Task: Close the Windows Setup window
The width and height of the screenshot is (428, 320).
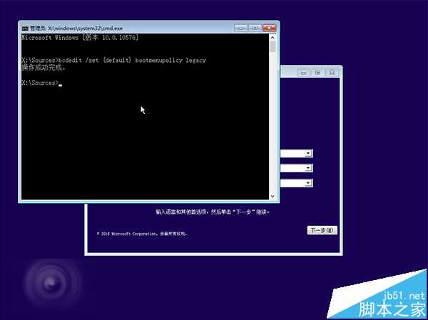Action: tap(332, 73)
